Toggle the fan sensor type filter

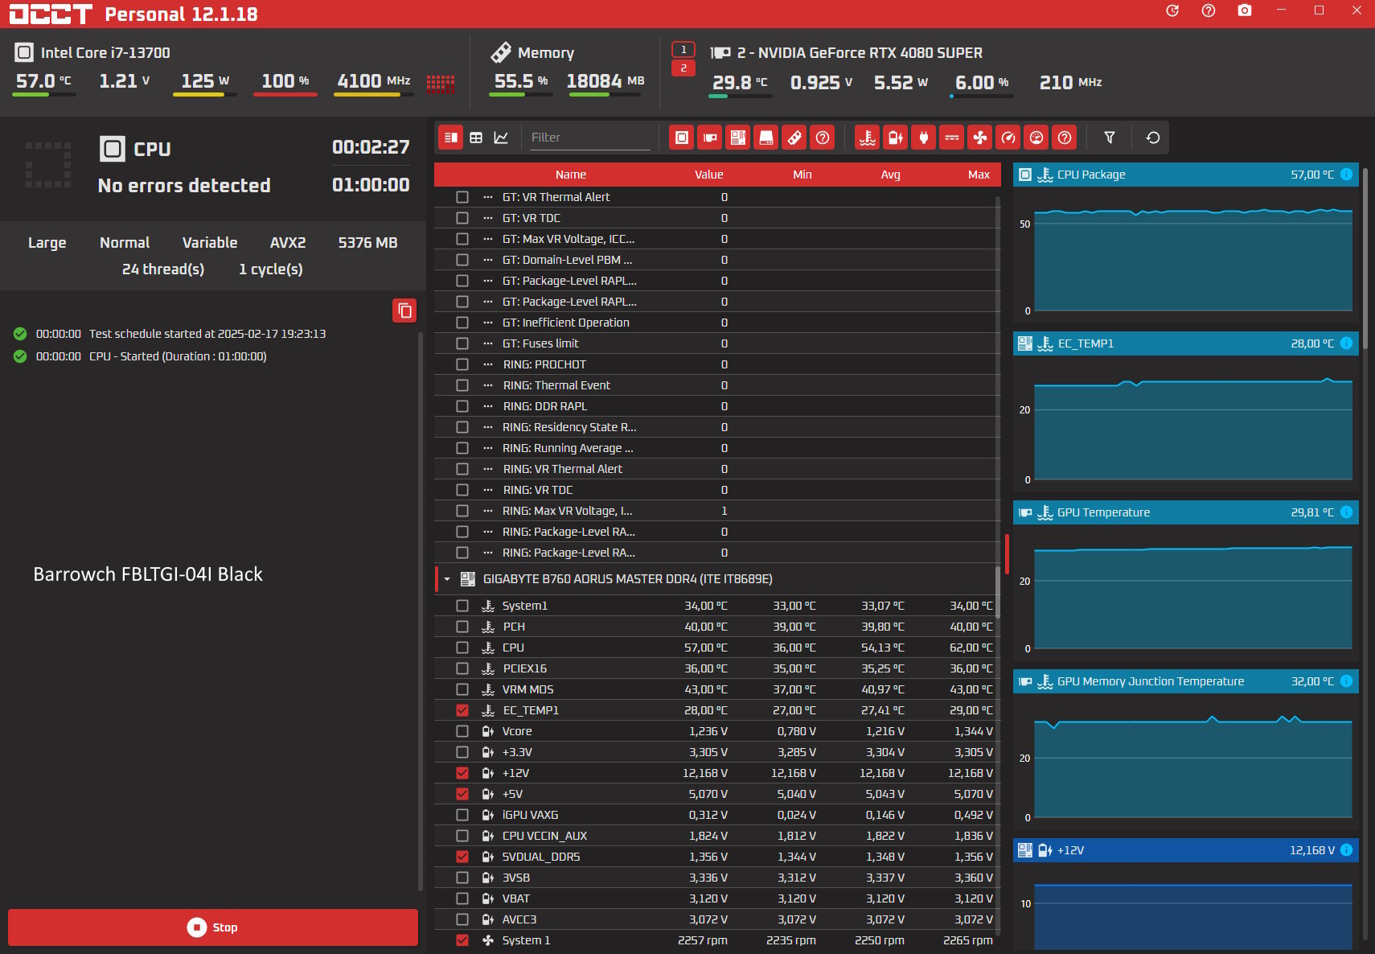[x=980, y=138]
